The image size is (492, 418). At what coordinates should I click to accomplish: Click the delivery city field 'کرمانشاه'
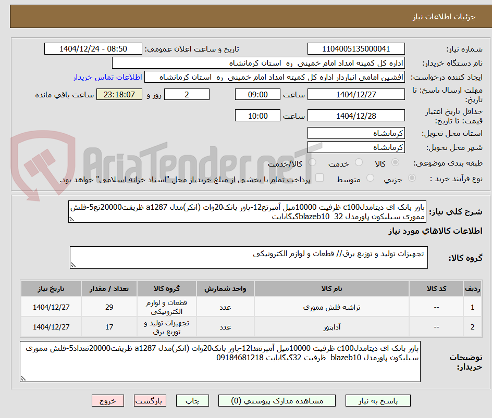tap(356, 147)
